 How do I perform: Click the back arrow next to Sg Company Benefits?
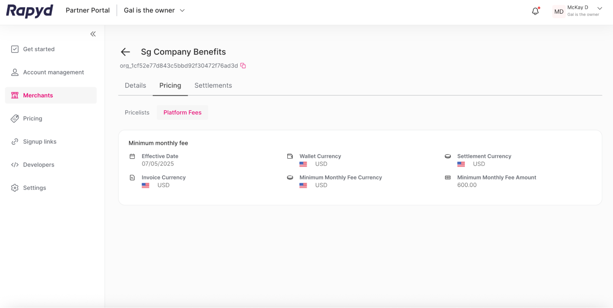pyautogui.click(x=125, y=52)
